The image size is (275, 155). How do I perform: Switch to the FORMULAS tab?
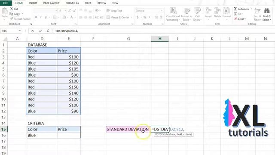72,3
